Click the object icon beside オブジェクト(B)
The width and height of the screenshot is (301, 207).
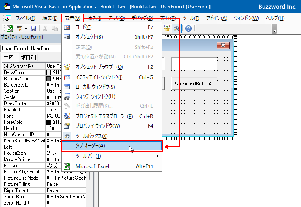(x=67, y=37)
